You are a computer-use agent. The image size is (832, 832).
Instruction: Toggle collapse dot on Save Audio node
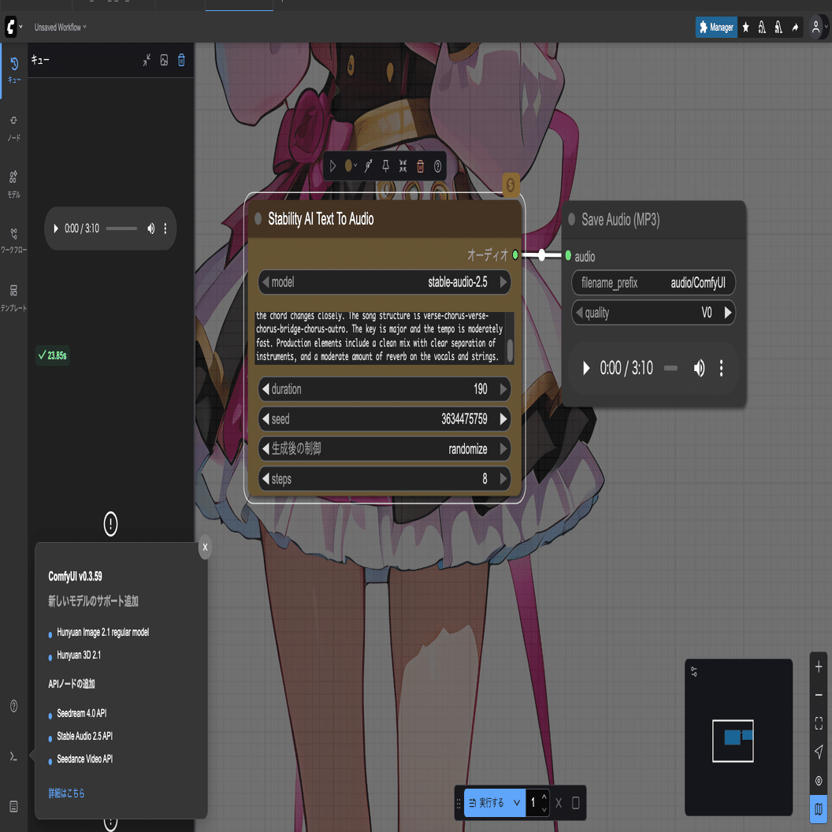tap(571, 219)
